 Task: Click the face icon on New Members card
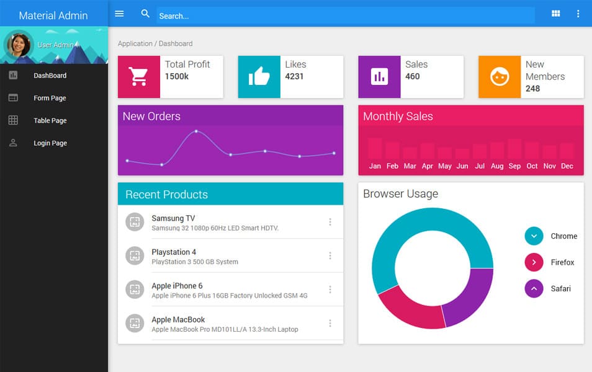(x=498, y=76)
